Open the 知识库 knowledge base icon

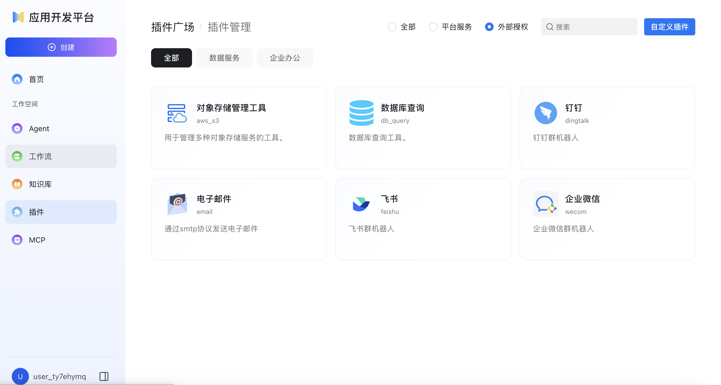pos(17,184)
